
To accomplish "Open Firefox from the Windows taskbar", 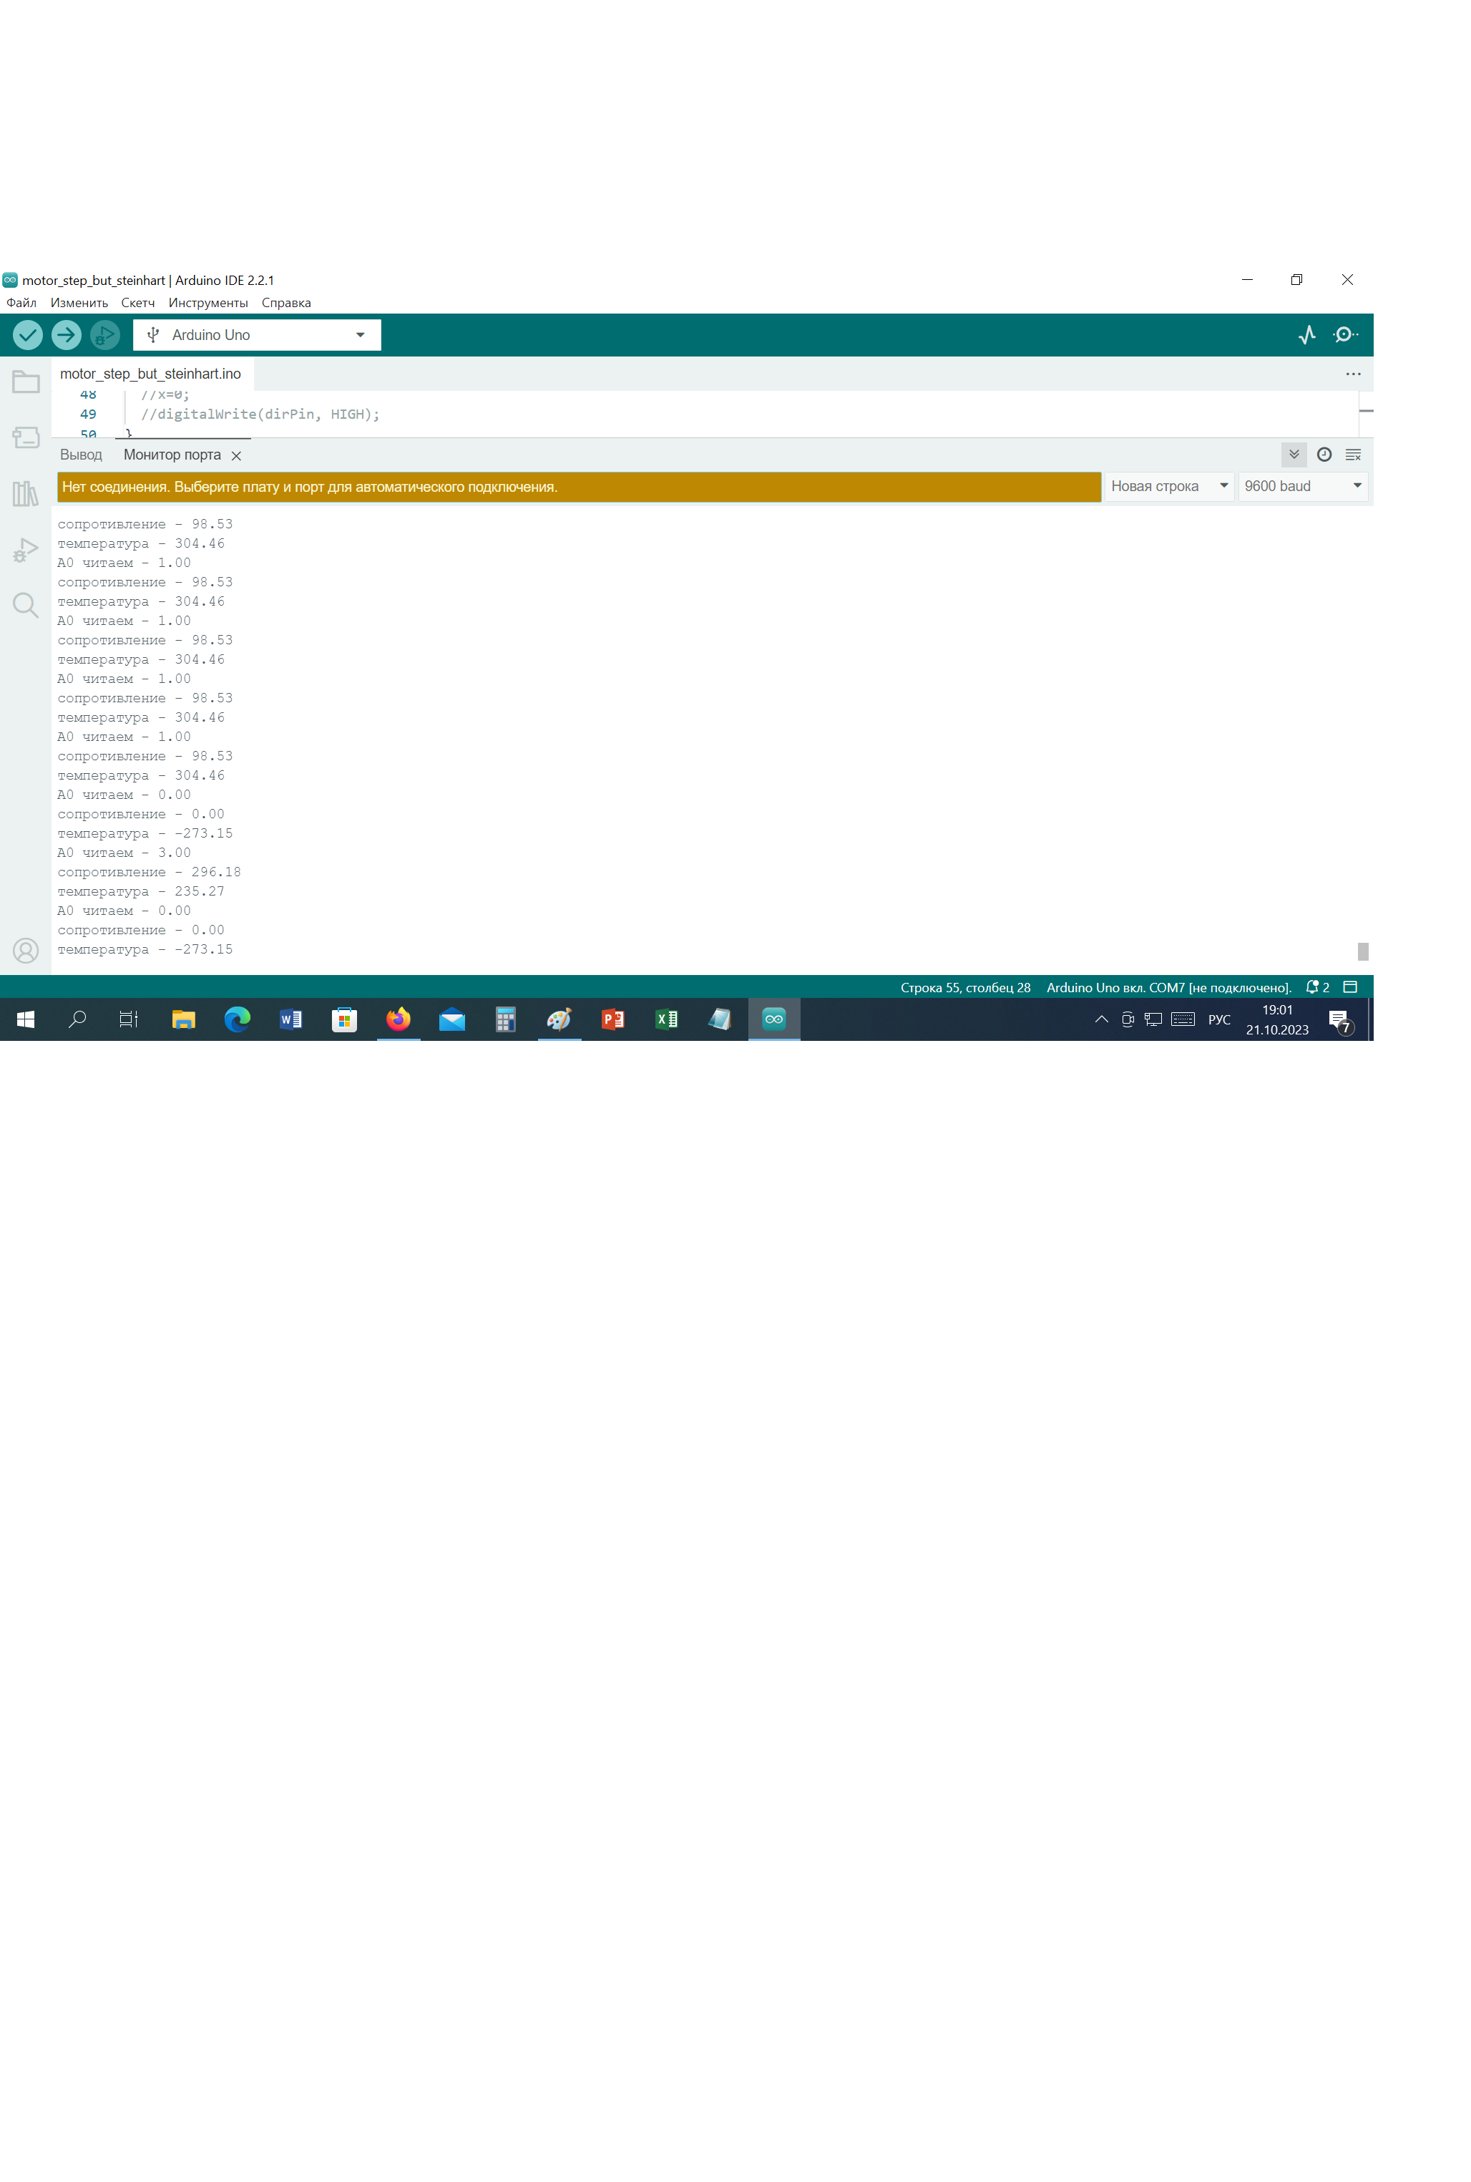I will pos(399,1019).
